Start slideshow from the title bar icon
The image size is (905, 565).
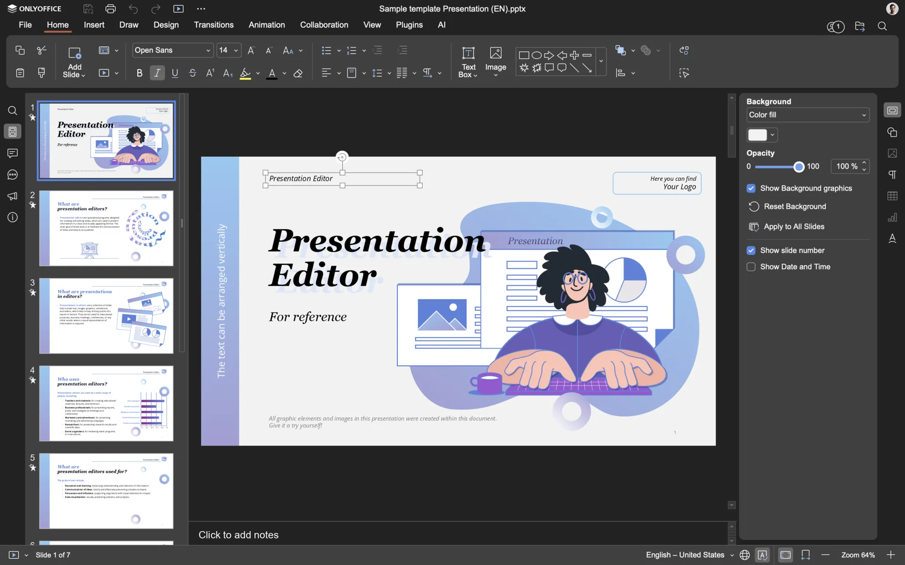(x=179, y=8)
